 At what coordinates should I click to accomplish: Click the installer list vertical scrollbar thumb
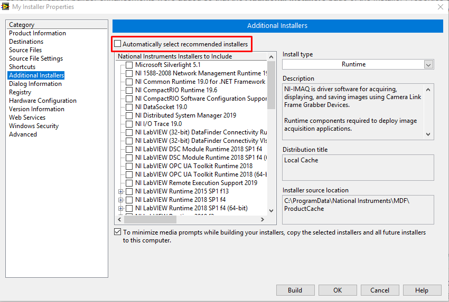pos(271,85)
